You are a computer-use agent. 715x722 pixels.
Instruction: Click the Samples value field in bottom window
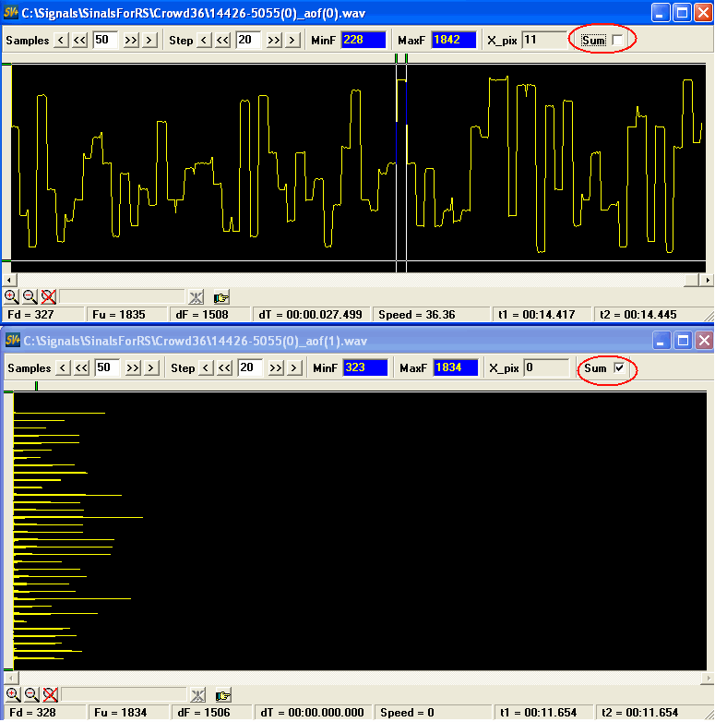click(106, 368)
